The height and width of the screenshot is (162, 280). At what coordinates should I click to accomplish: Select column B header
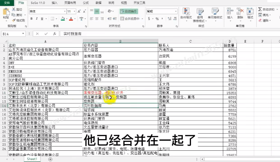(121, 41)
